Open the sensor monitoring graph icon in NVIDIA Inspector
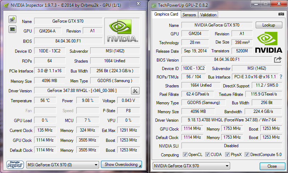 pos(12,29)
